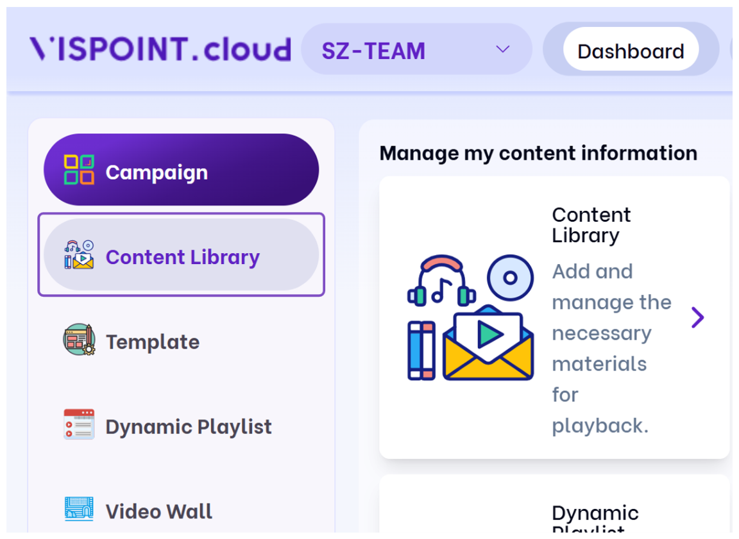Click the Dynamic Playlist sidebar icon
Screen dimensions: 739x539
point(79,424)
